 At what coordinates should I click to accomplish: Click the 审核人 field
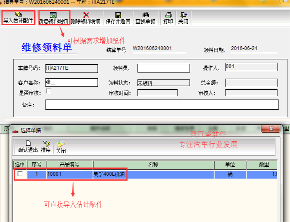pyautogui.click(x=251, y=93)
